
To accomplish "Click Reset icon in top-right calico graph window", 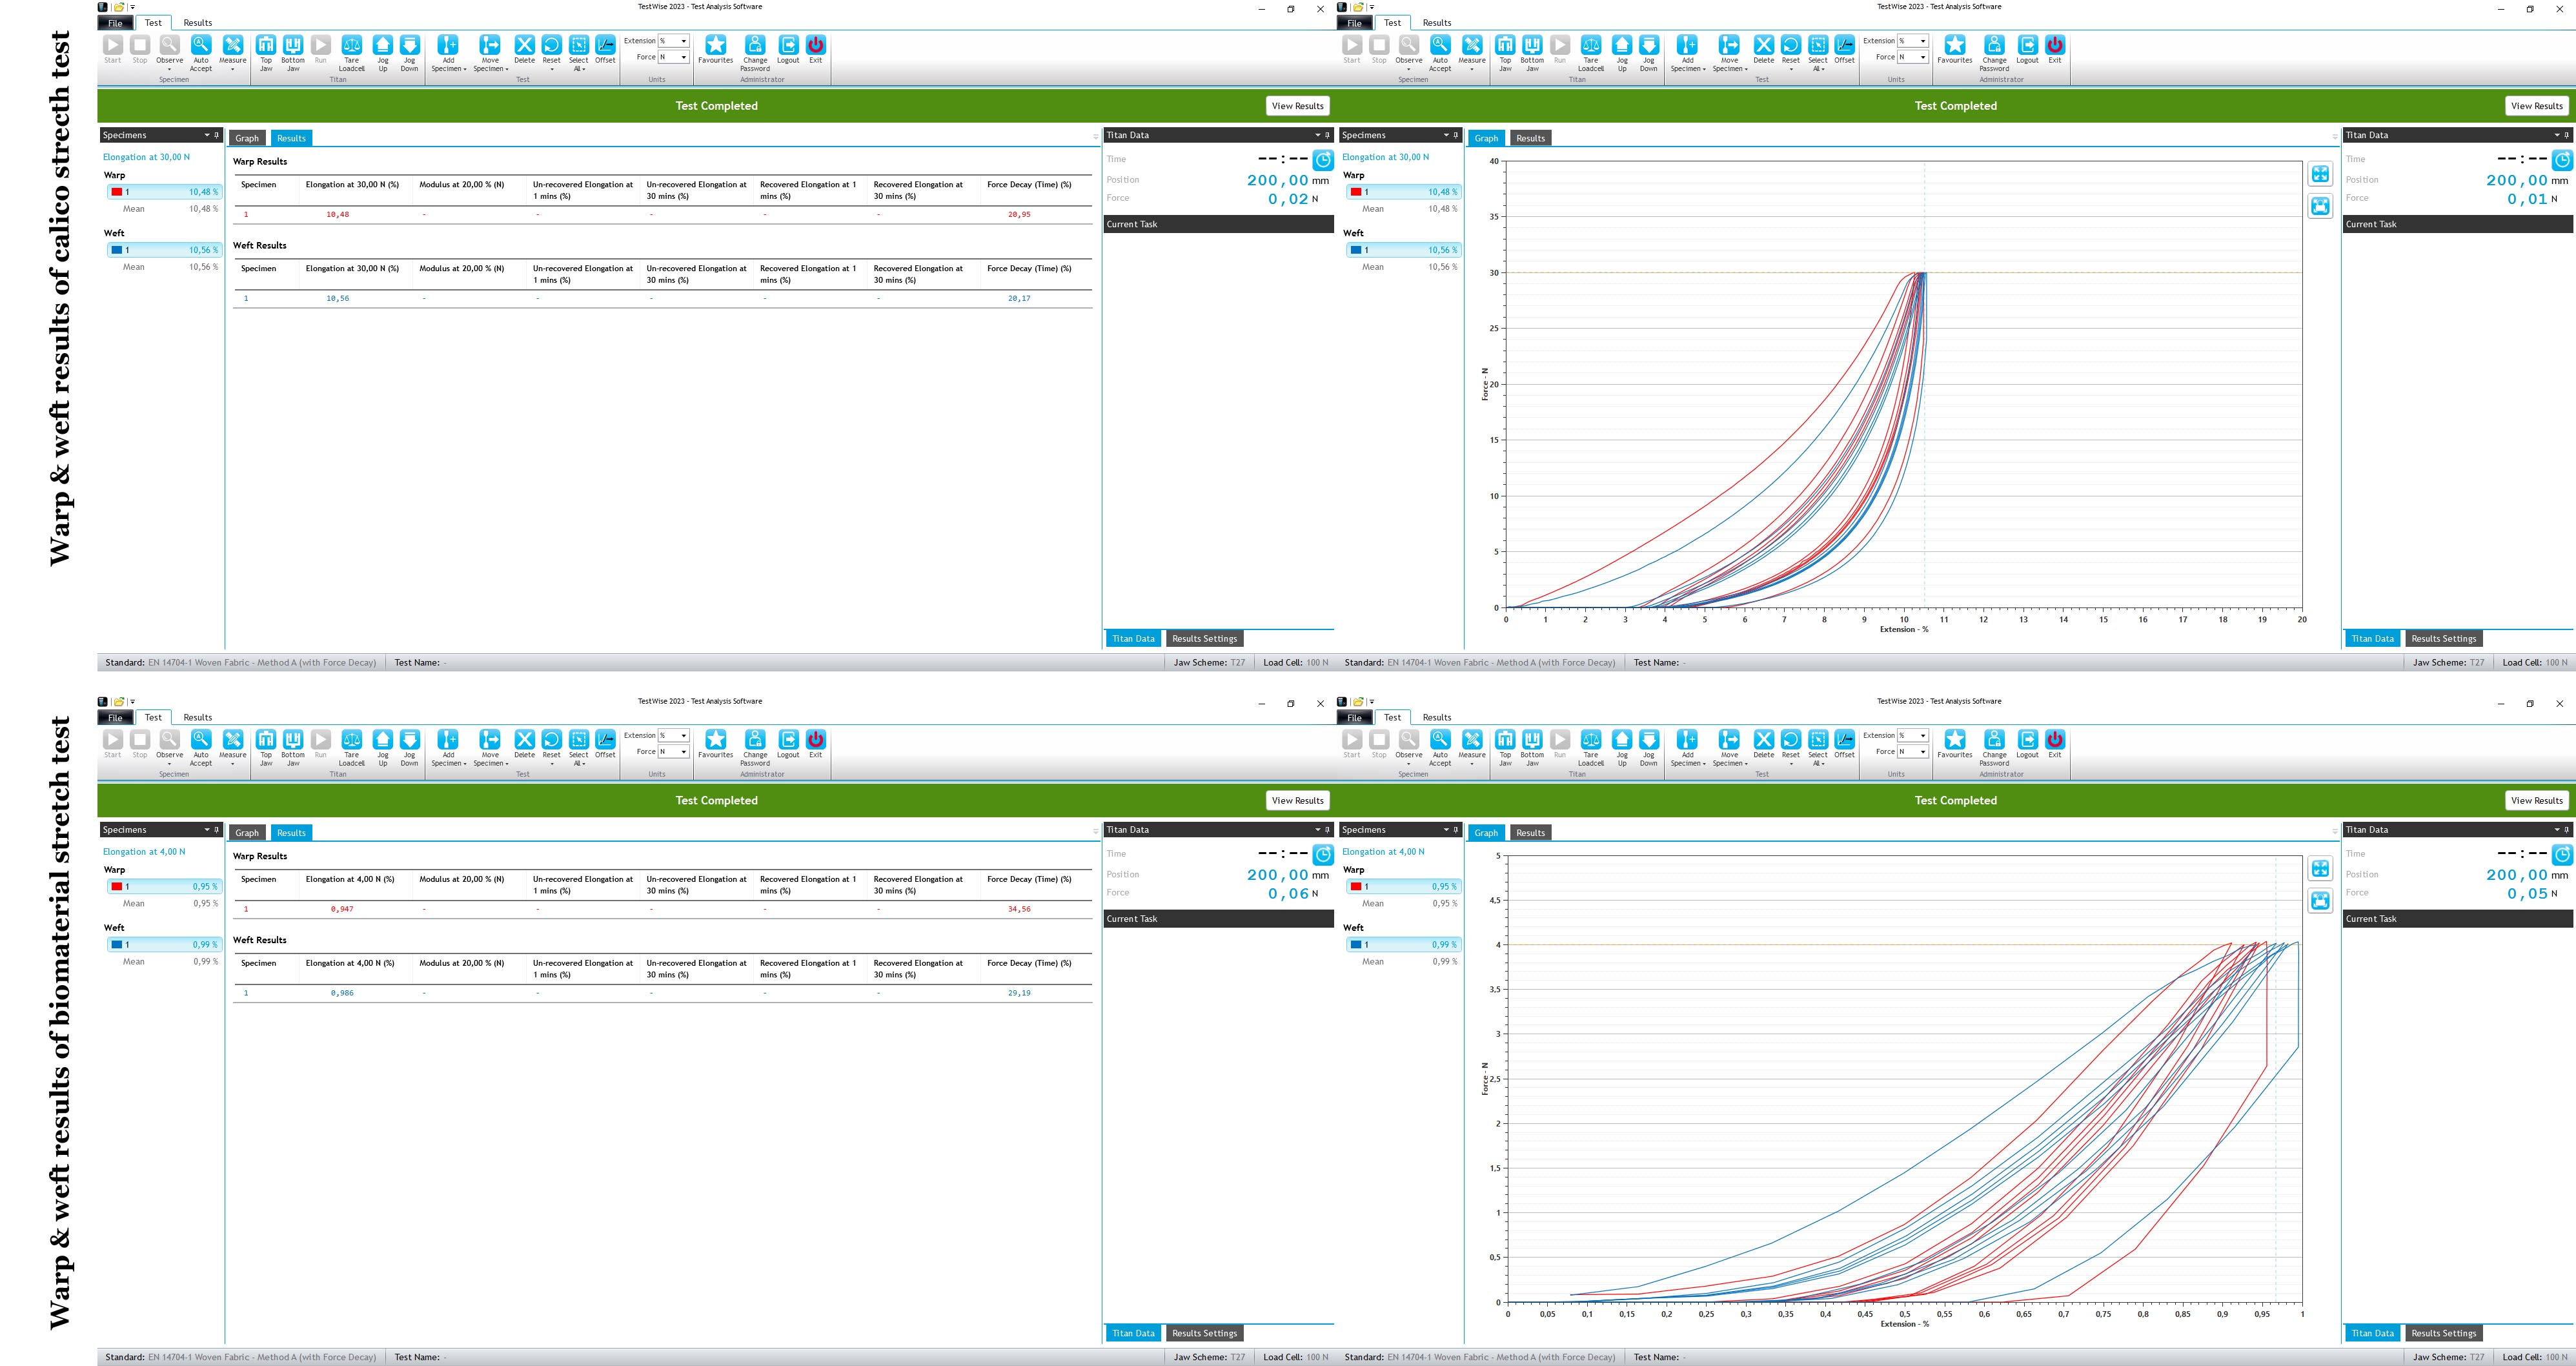I will tap(1791, 45).
